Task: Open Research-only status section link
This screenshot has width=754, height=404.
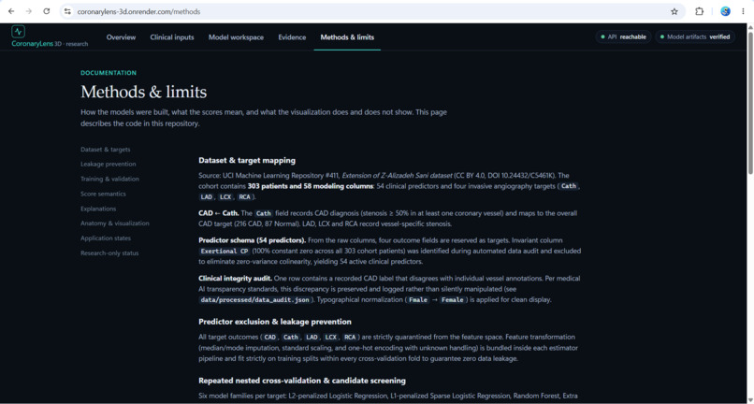Action: tap(109, 253)
